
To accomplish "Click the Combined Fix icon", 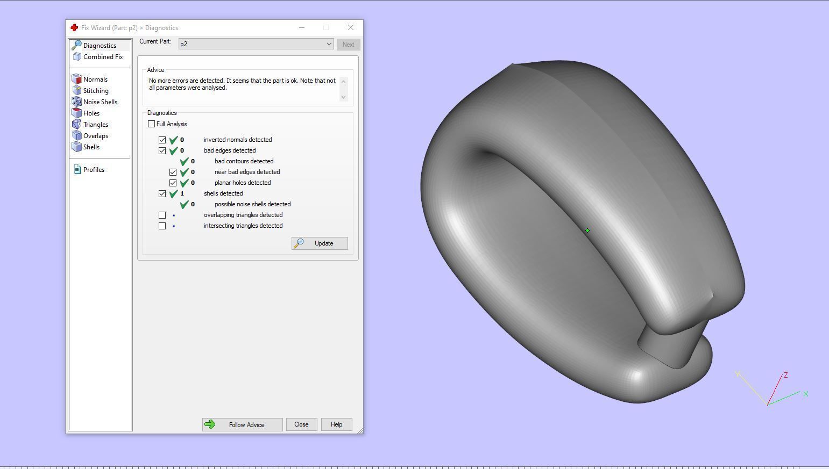I will [x=76, y=56].
